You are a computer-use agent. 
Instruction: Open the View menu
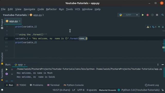pyautogui.click(x=18, y=9)
